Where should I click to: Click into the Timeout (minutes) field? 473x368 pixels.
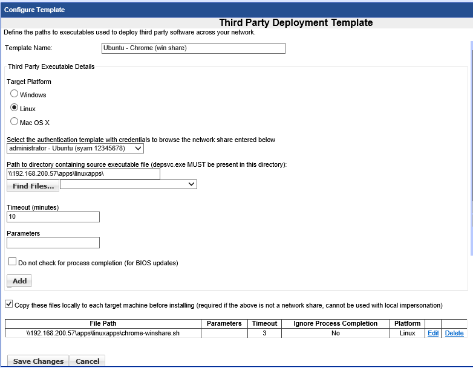pyautogui.click(x=53, y=217)
